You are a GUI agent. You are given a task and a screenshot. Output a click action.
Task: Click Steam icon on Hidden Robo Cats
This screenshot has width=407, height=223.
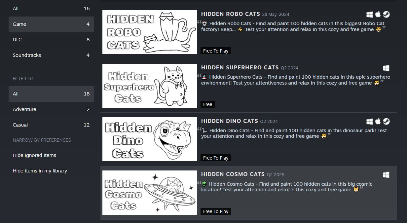(386, 15)
